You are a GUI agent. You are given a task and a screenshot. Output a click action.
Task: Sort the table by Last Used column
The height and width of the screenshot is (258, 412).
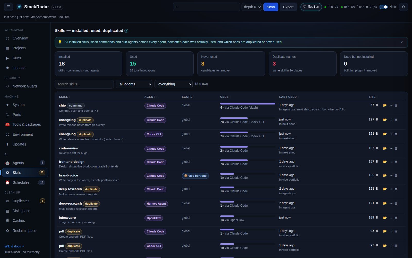(x=288, y=97)
